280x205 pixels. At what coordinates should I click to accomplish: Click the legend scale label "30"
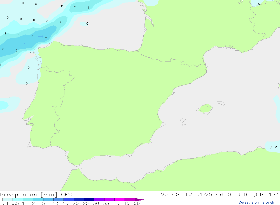click(x=96, y=203)
